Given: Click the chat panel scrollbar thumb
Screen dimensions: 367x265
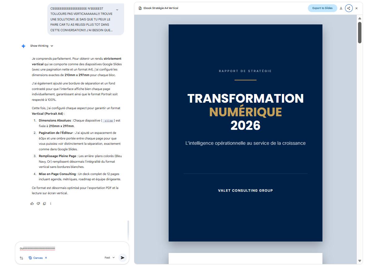Looking at the screenshot, I should tap(128, 230).
